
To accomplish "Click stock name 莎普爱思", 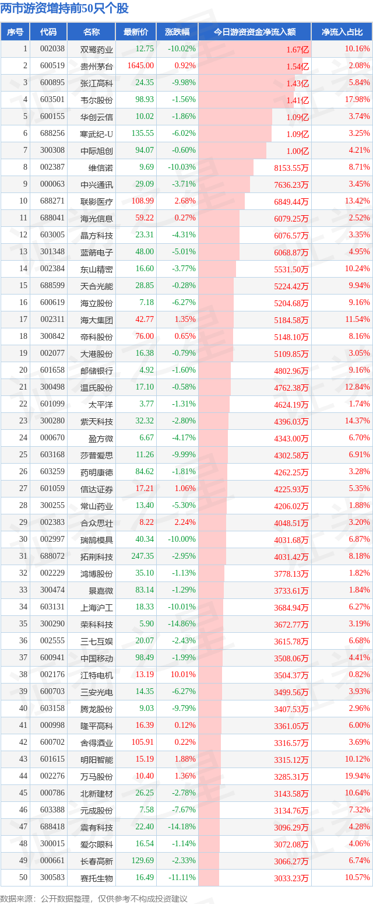I will (97, 455).
